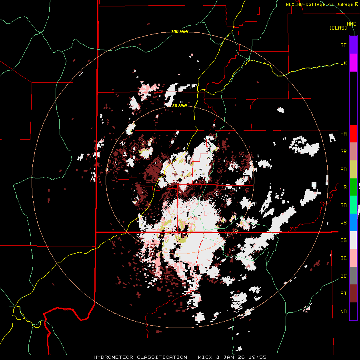Click the RF legend label
360x360 pixels.
pos(343,45)
